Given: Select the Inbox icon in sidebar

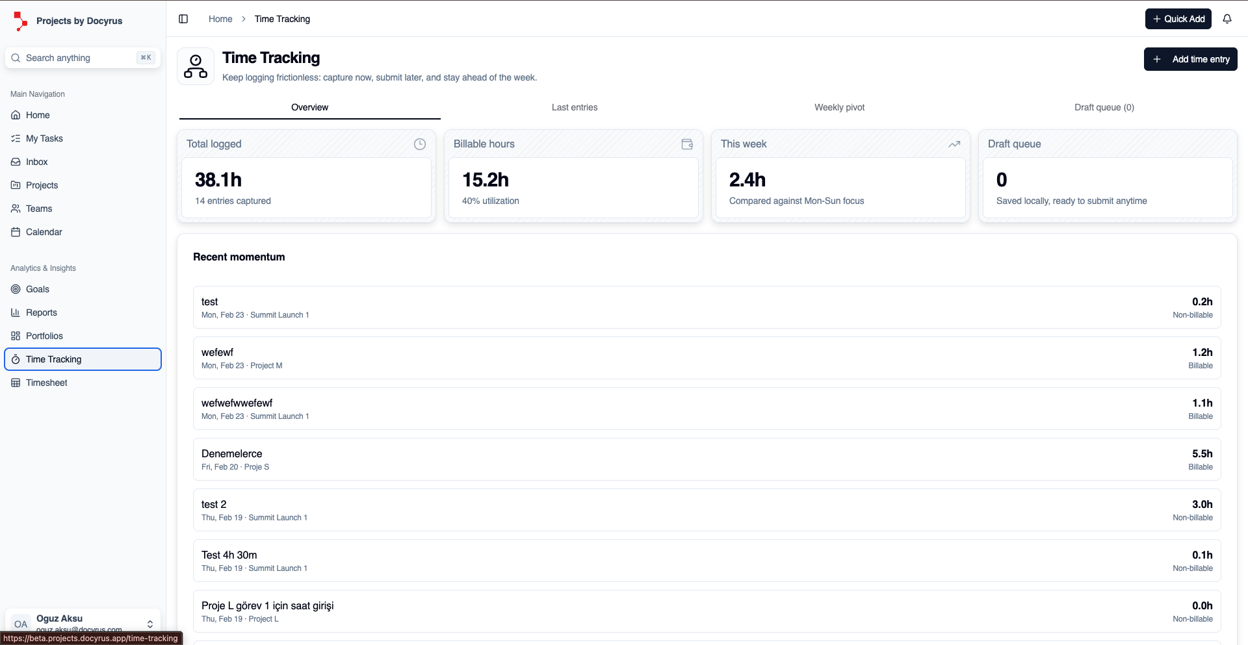Looking at the screenshot, I should tap(15, 162).
